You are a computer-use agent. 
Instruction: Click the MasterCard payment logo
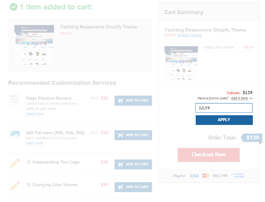click(x=206, y=176)
